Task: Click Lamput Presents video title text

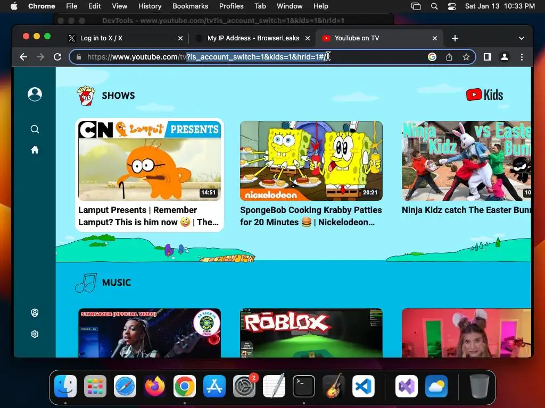Action: [148, 216]
